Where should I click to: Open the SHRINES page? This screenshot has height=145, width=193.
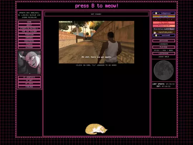(x=29, y=38)
